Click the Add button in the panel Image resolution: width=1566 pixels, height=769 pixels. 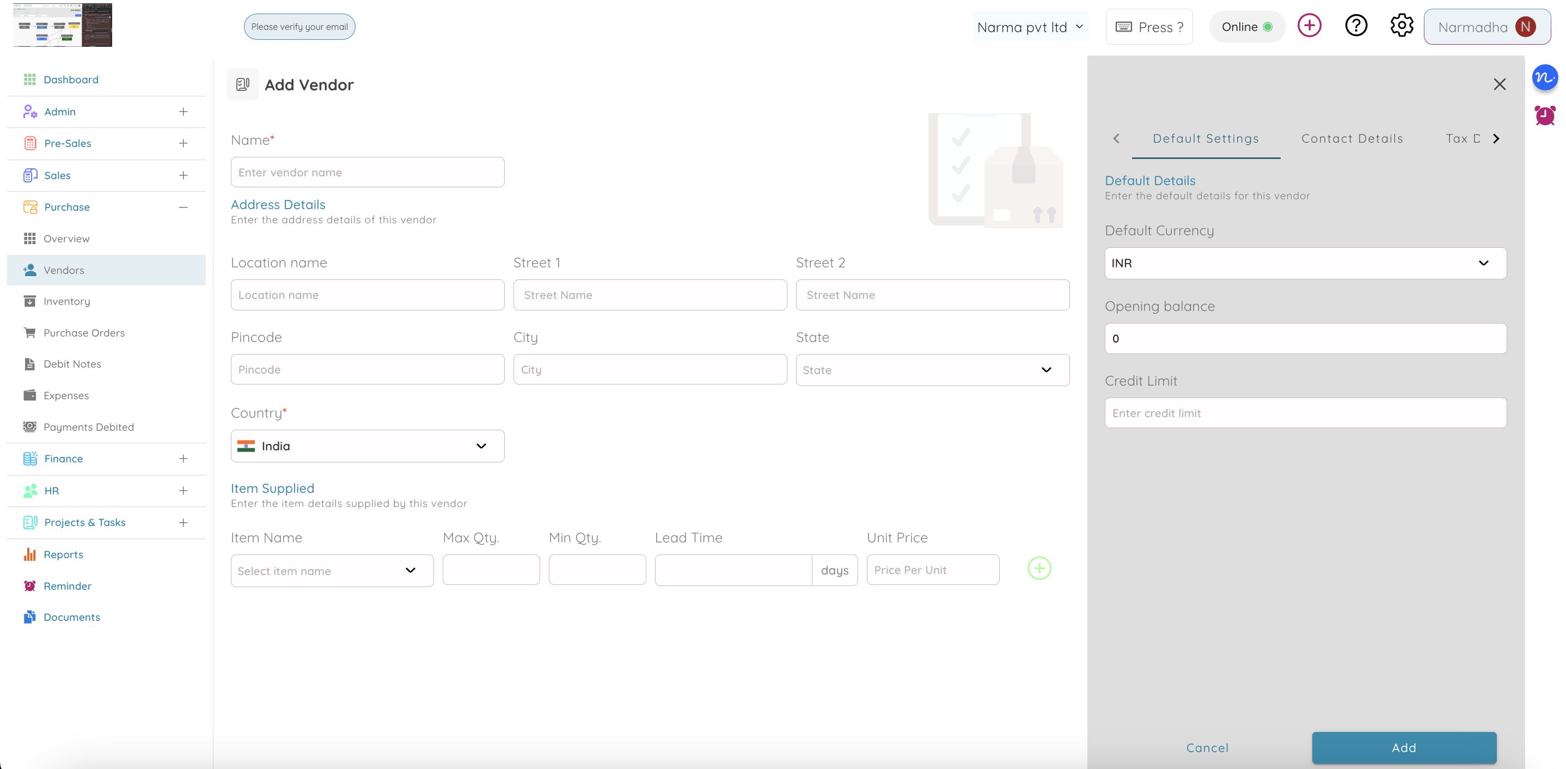[1404, 748]
